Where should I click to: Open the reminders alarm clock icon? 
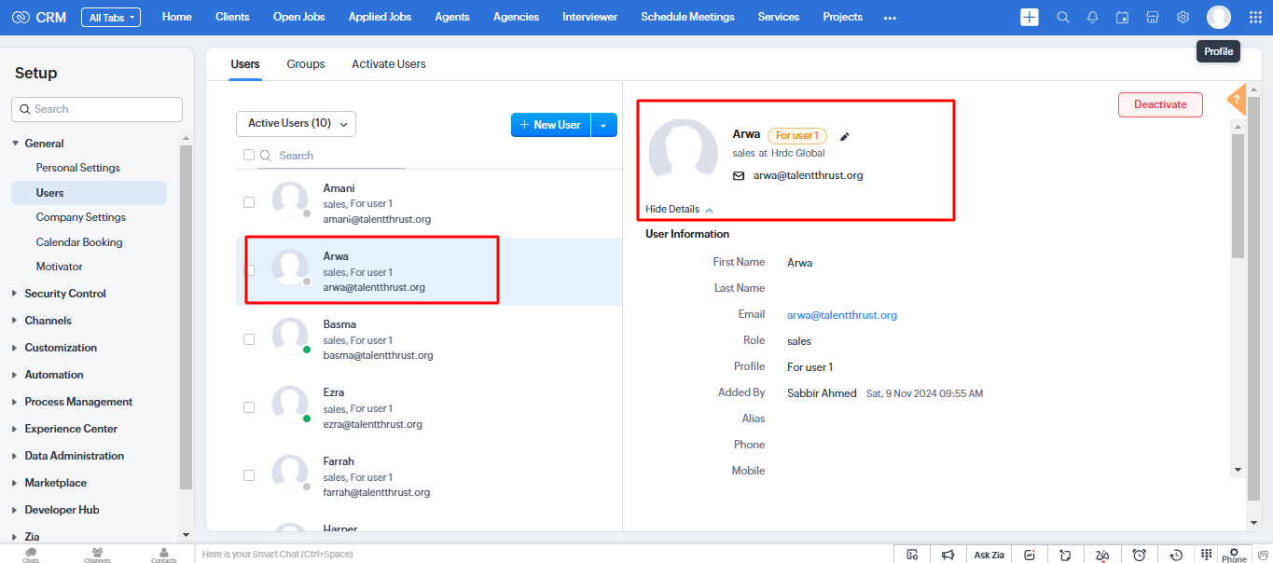[x=1139, y=555]
